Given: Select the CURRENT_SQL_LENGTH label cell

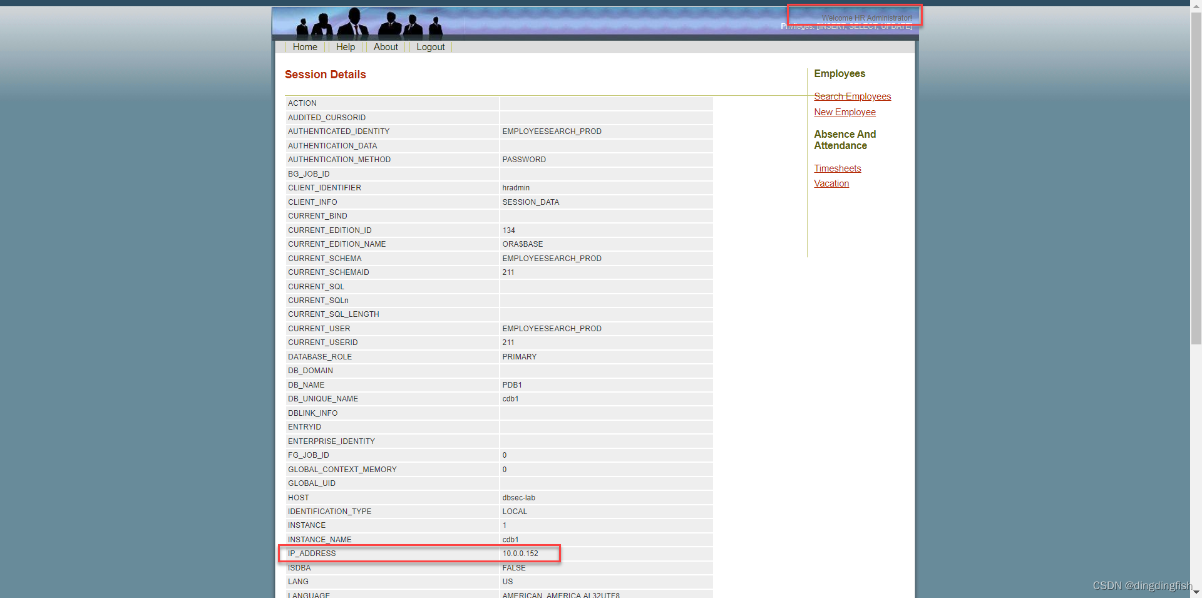Looking at the screenshot, I should (392, 314).
